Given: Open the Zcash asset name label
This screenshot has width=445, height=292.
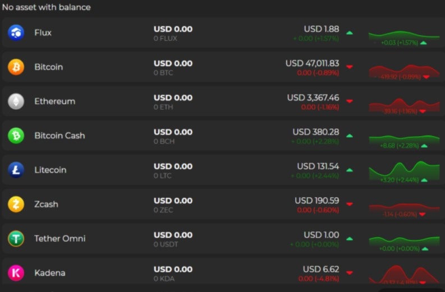Looking at the screenshot, I should (46, 204).
